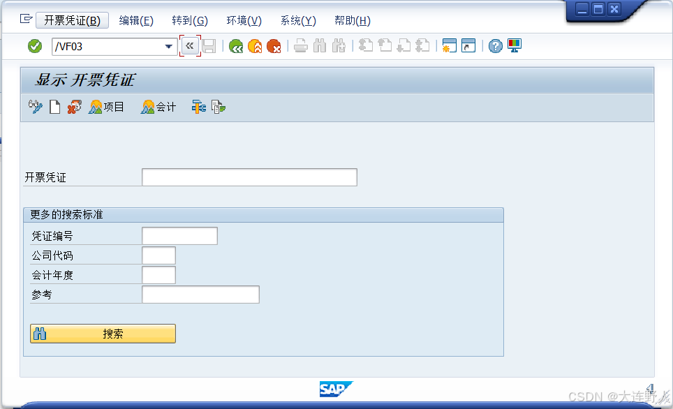
Task: Open the 开票凭证(B) menu
Action: [x=72, y=20]
